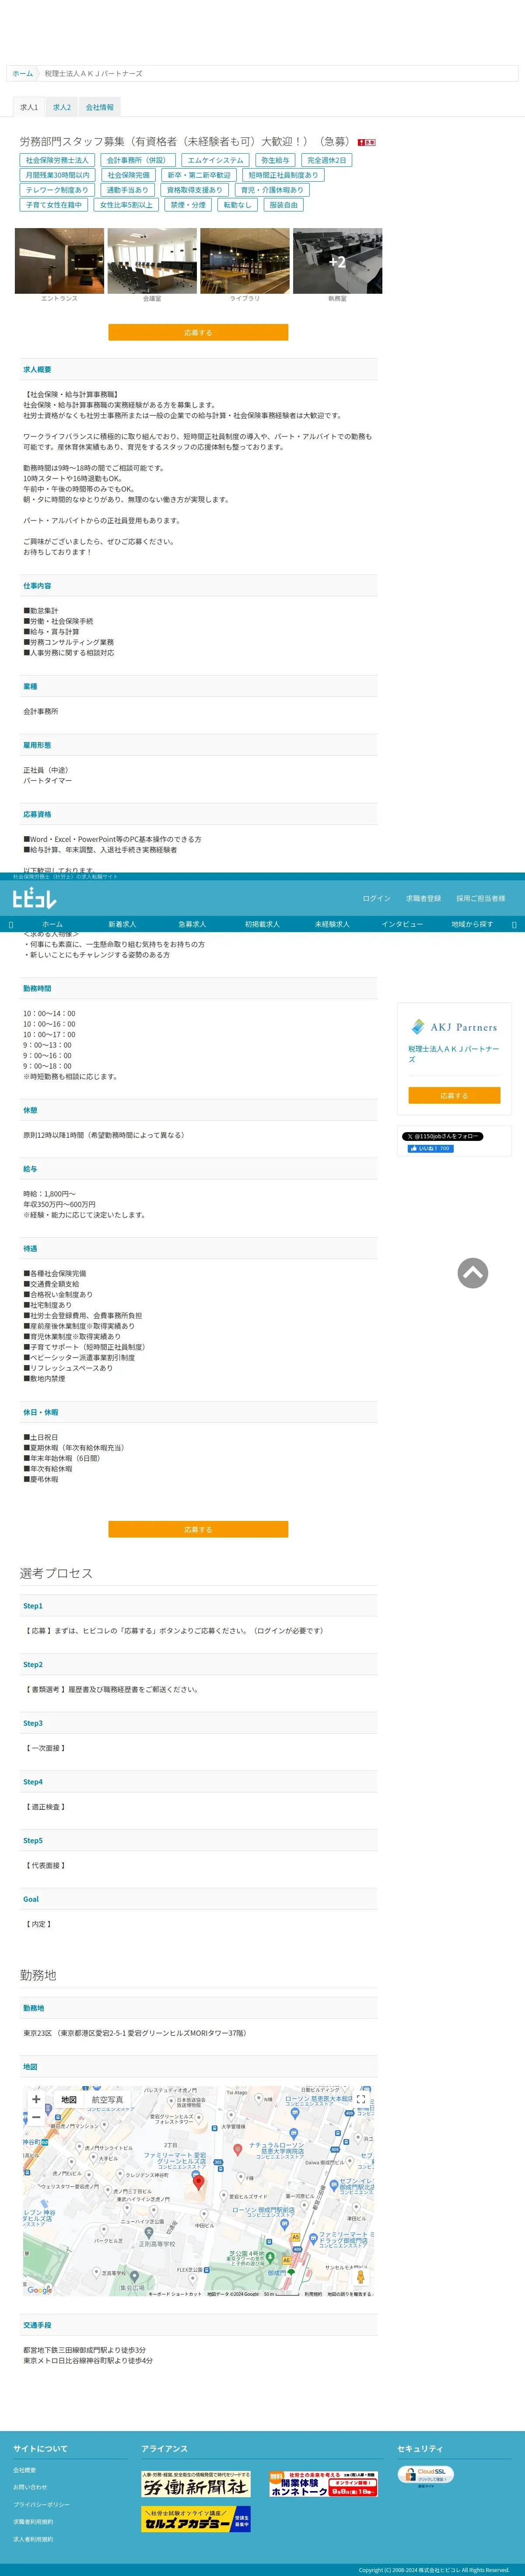Viewport: 525px width, 2576px height.
Task: Select the 転勤なし tag
Action: (238, 205)
